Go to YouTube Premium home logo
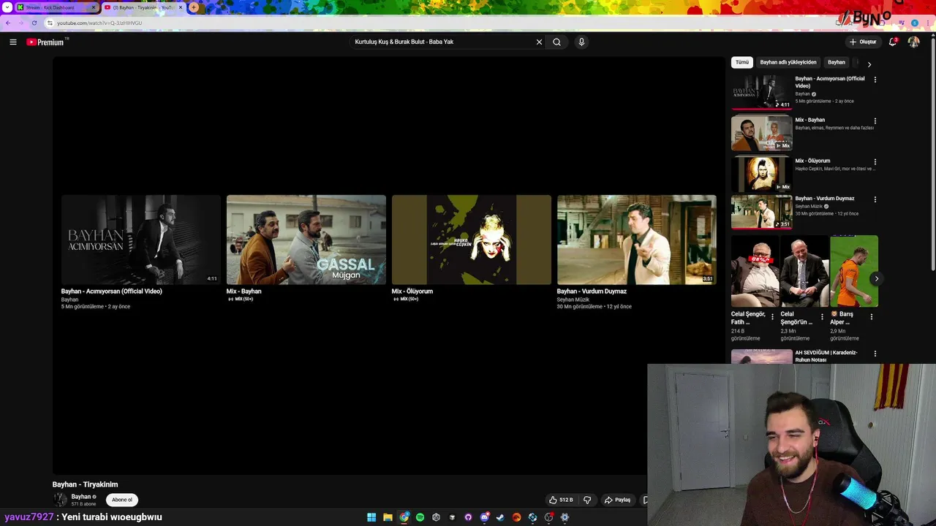936x526 pixels. [45, 42]
